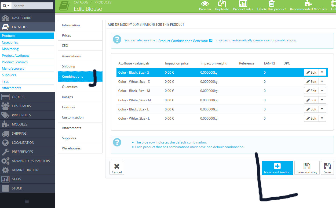Edit the Color Black Size M combination
Image resolution: width=336 pixels, height=208 pixels.
[311, 91]
